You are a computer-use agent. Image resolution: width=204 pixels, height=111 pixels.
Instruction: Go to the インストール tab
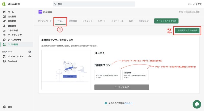118,21
